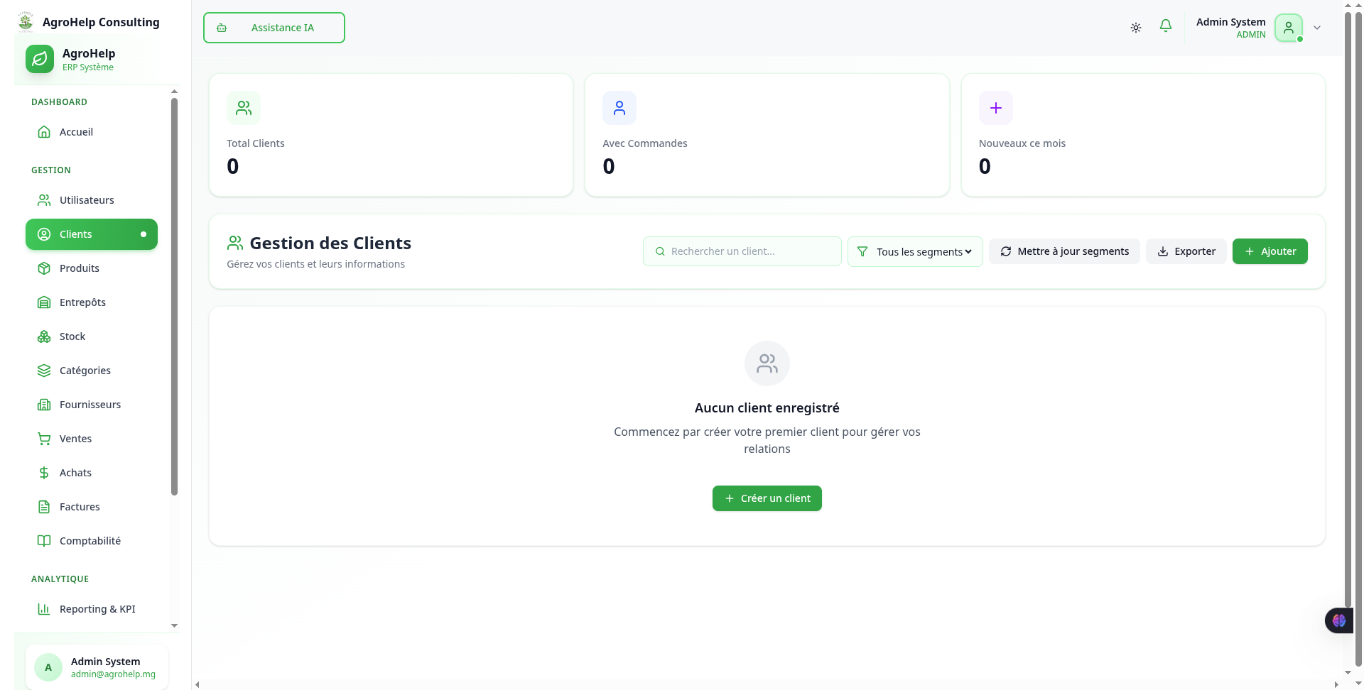Open the Assistance IA panel
This screenshot has height=690, width=1364.
pyautogui.click(x=274, y=28)
